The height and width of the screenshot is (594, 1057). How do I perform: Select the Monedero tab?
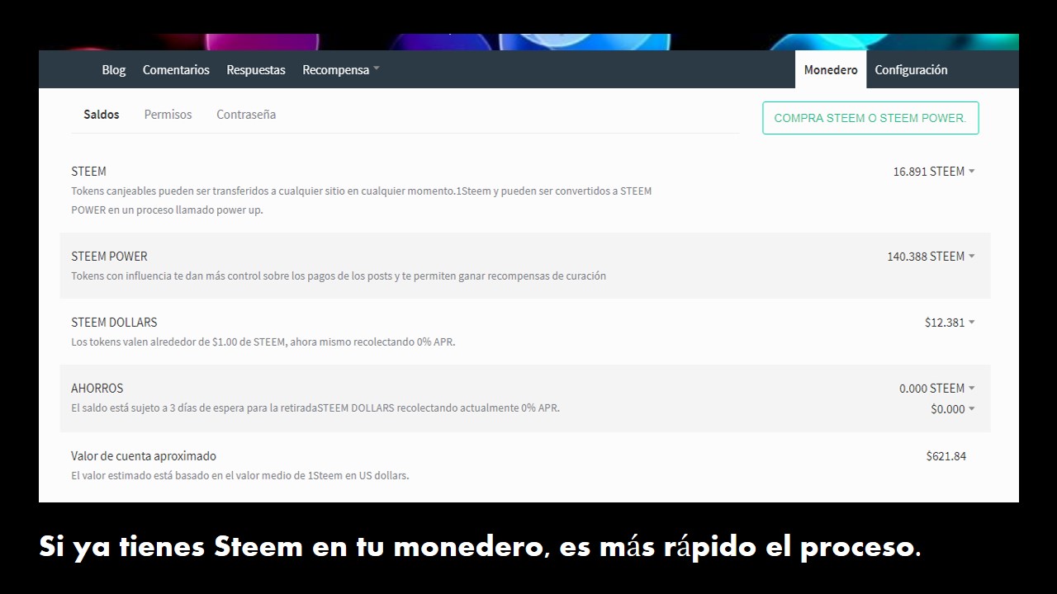[x=831, y=70]
